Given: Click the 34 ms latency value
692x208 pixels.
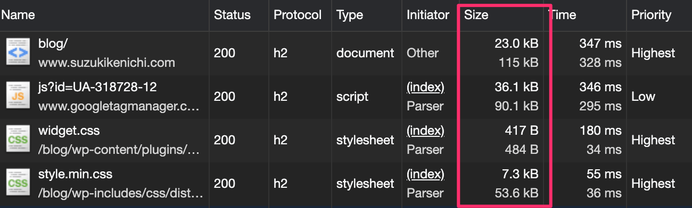Looking at the screenshot, I should pos(604,150).
